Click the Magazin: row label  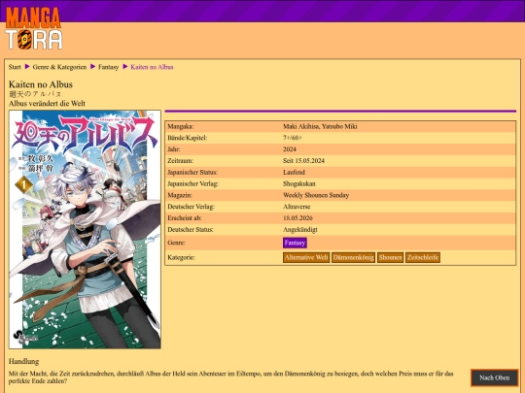tap(180, 195)
